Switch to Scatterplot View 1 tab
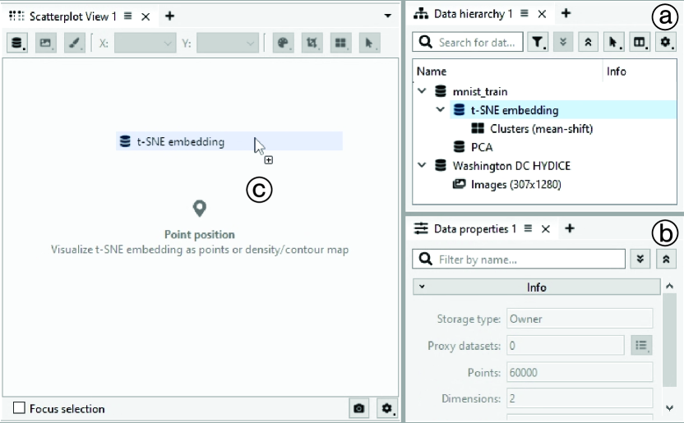 (x=73, y=16)
